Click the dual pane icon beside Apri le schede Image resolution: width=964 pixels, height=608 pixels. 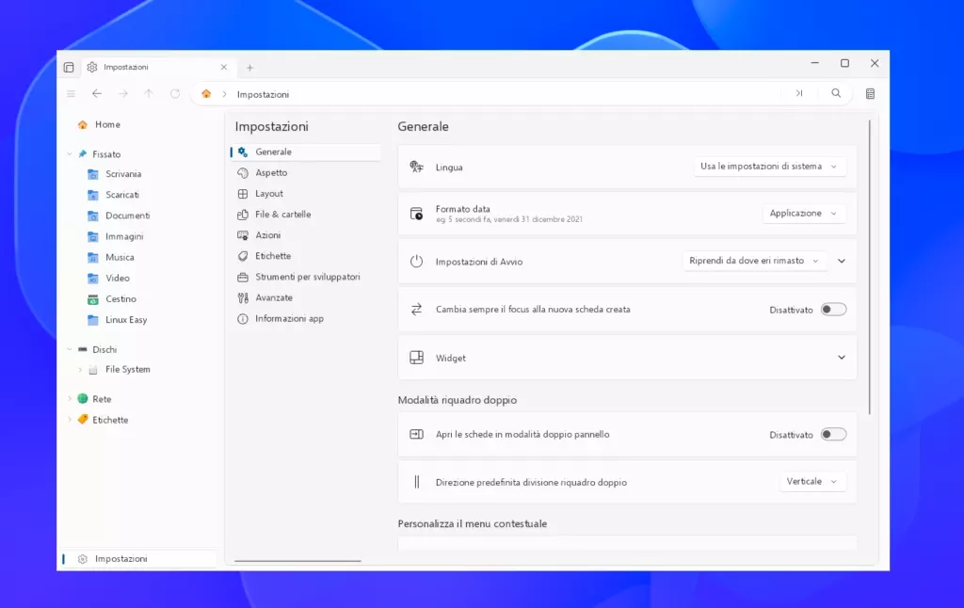417,434
